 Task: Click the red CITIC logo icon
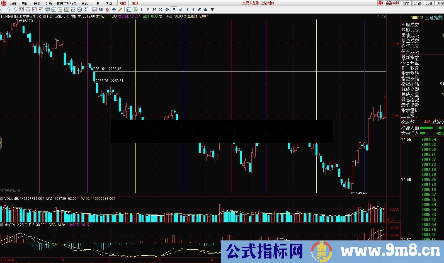[x=4, y=3]
